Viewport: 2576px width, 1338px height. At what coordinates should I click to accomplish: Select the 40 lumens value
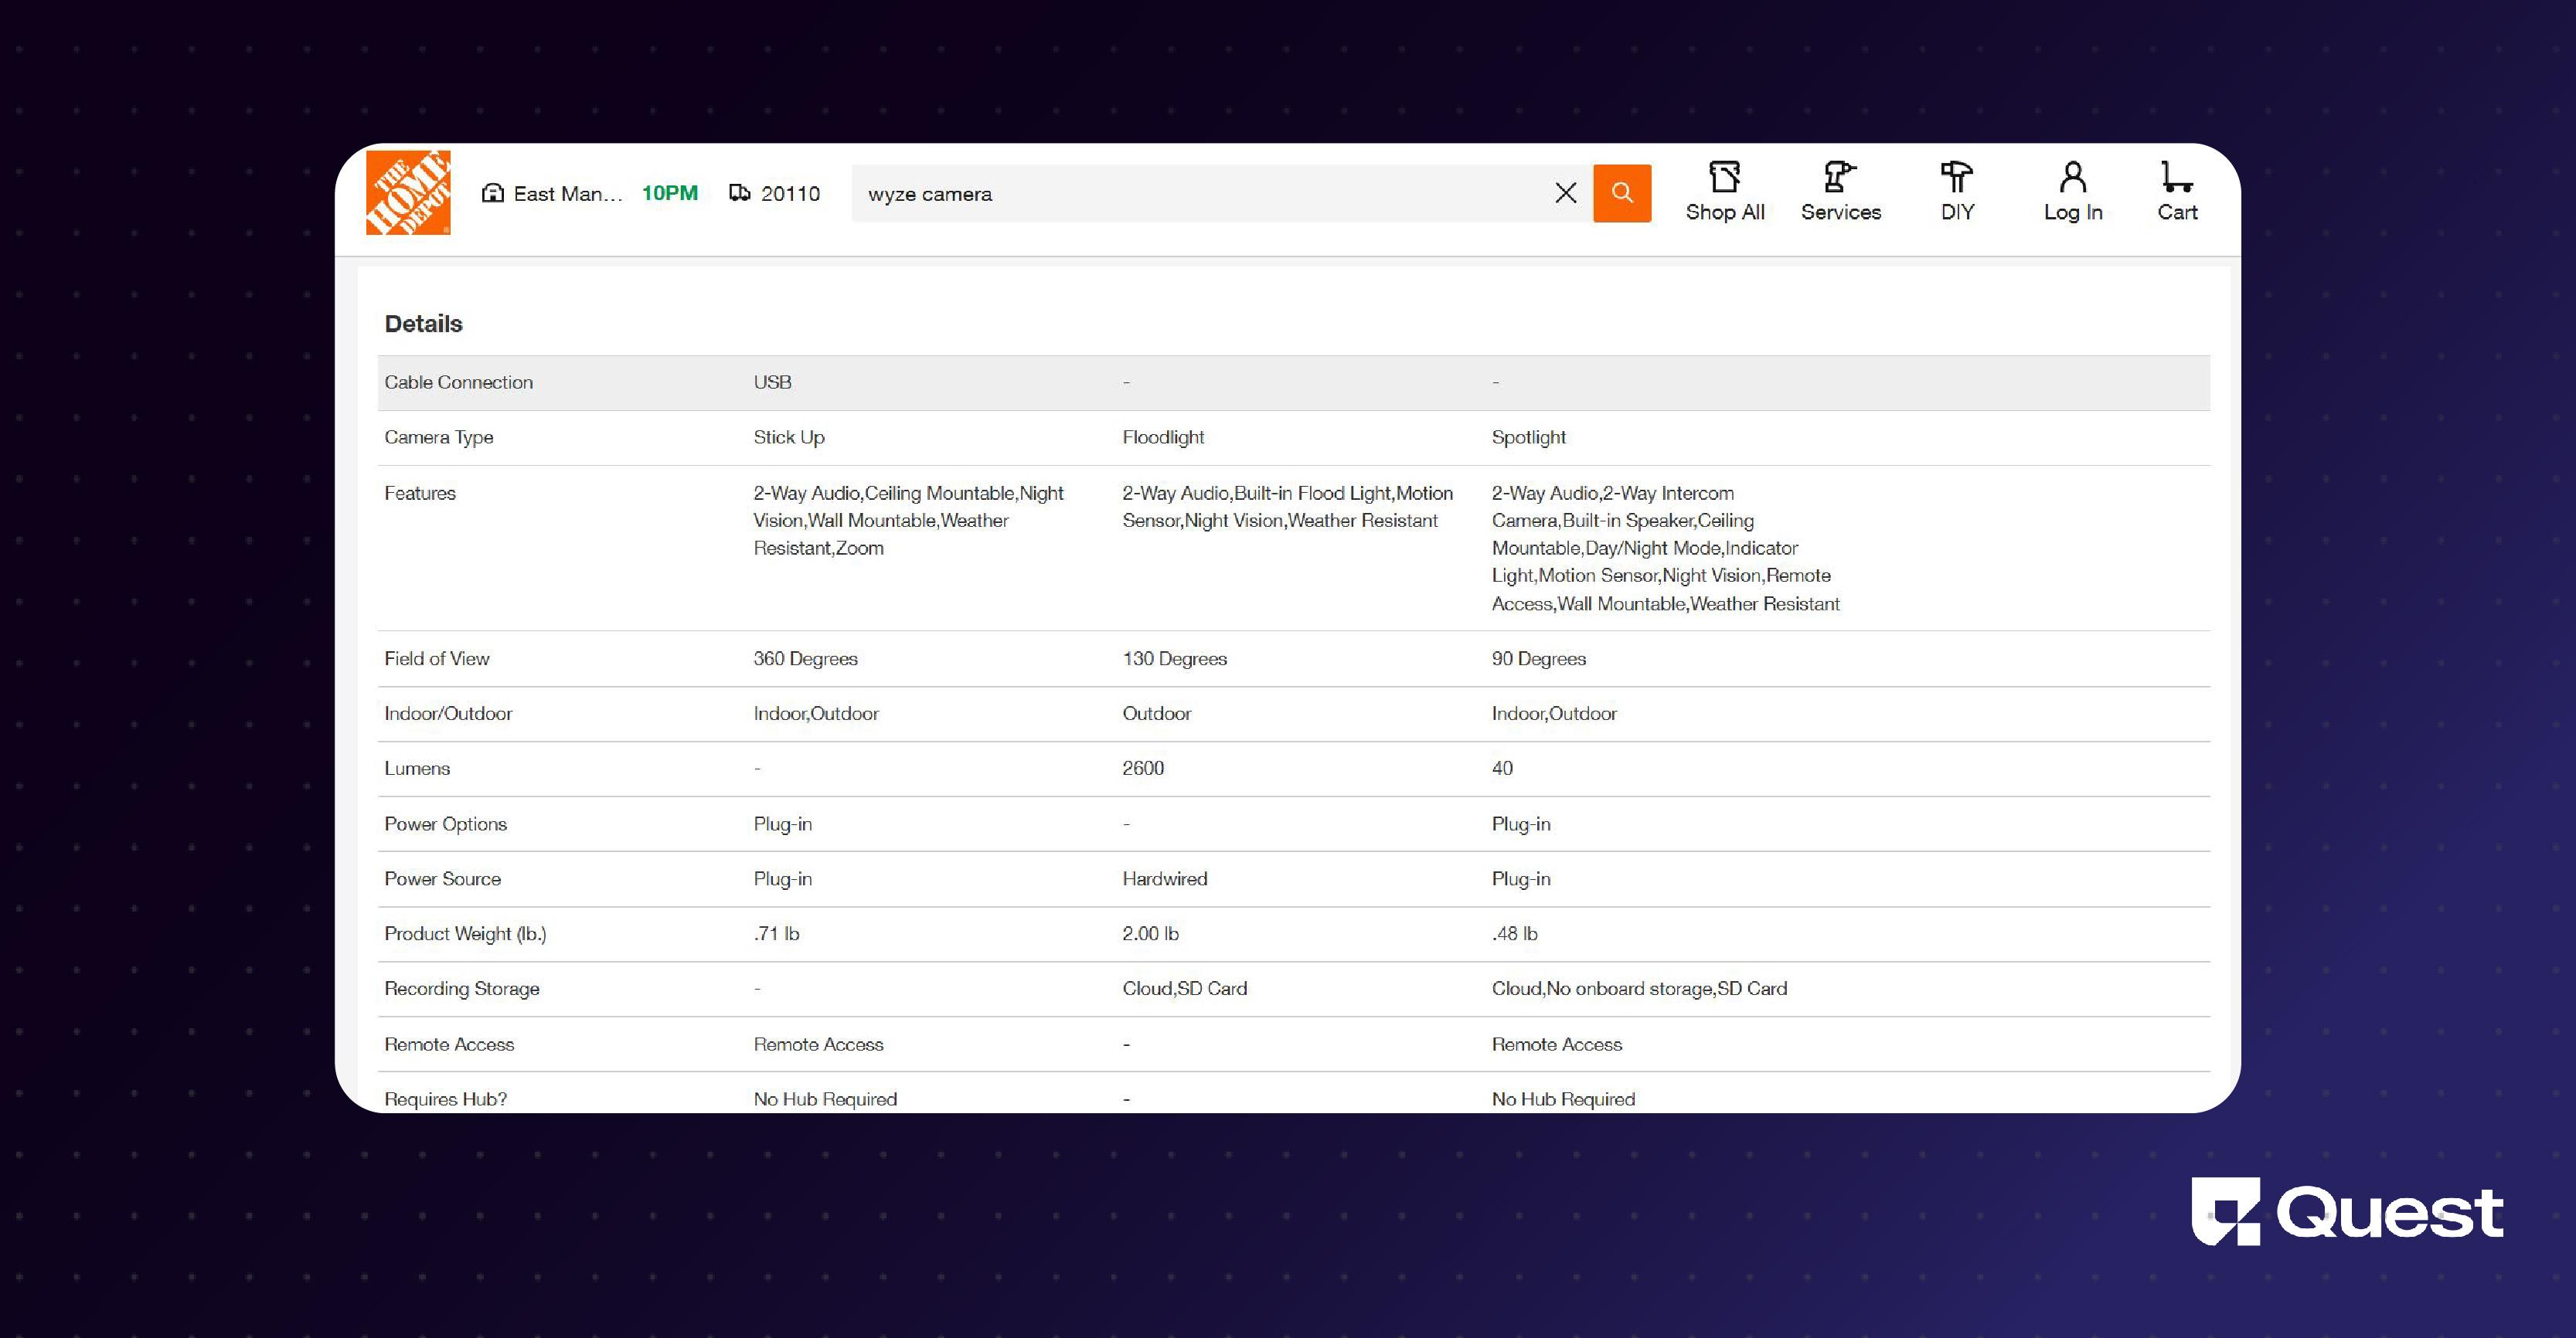[1501, 769]
